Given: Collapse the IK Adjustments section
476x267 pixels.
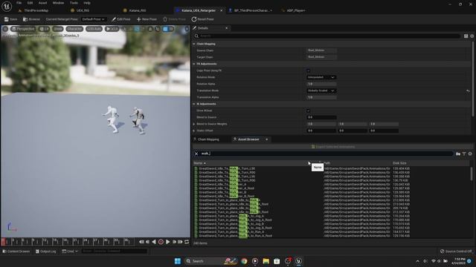Looking at the screenshot, I should pyautogui.click(x=194, y=104).
